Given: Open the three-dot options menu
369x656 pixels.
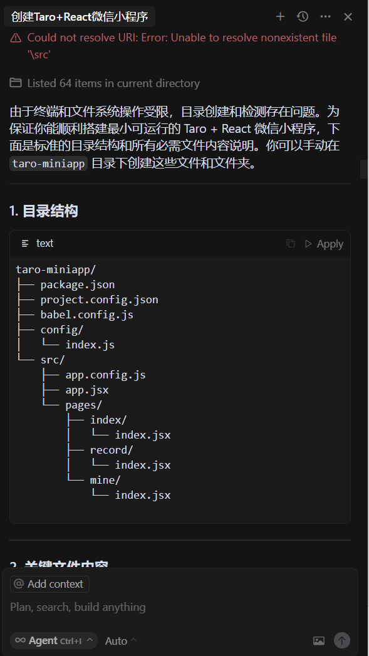Looking at the screenshot, I should (x=325, y=17).
